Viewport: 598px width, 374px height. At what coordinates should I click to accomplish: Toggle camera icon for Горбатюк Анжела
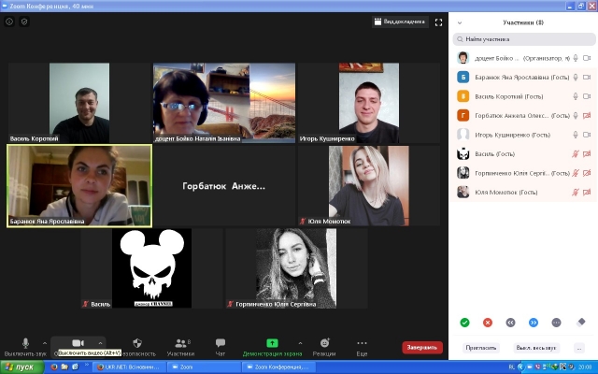point(587,115)
